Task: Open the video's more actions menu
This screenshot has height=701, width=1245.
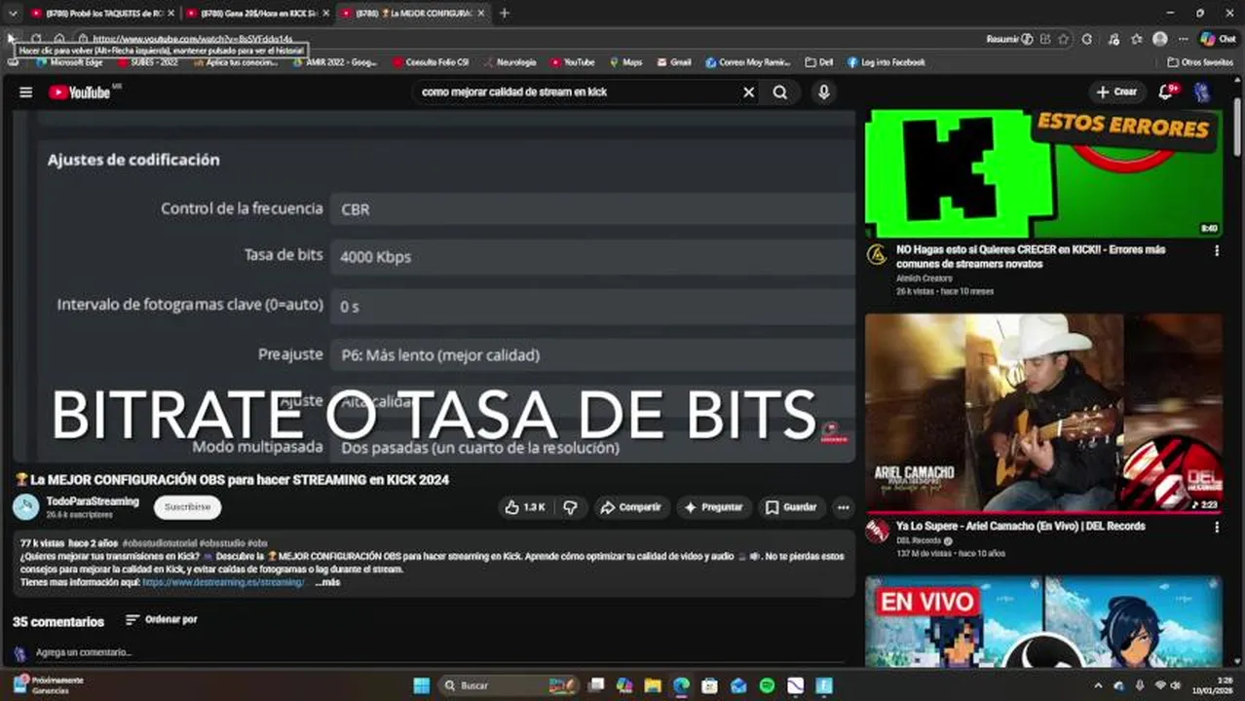Action: [x=843, y=507]
